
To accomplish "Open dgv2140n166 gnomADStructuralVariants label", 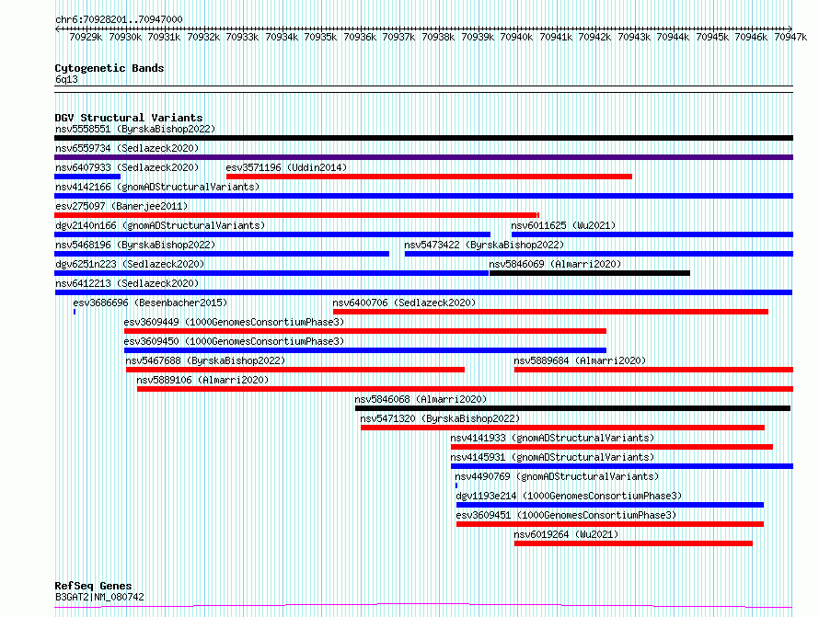I will pyautogui.click(x=160, y=225).
